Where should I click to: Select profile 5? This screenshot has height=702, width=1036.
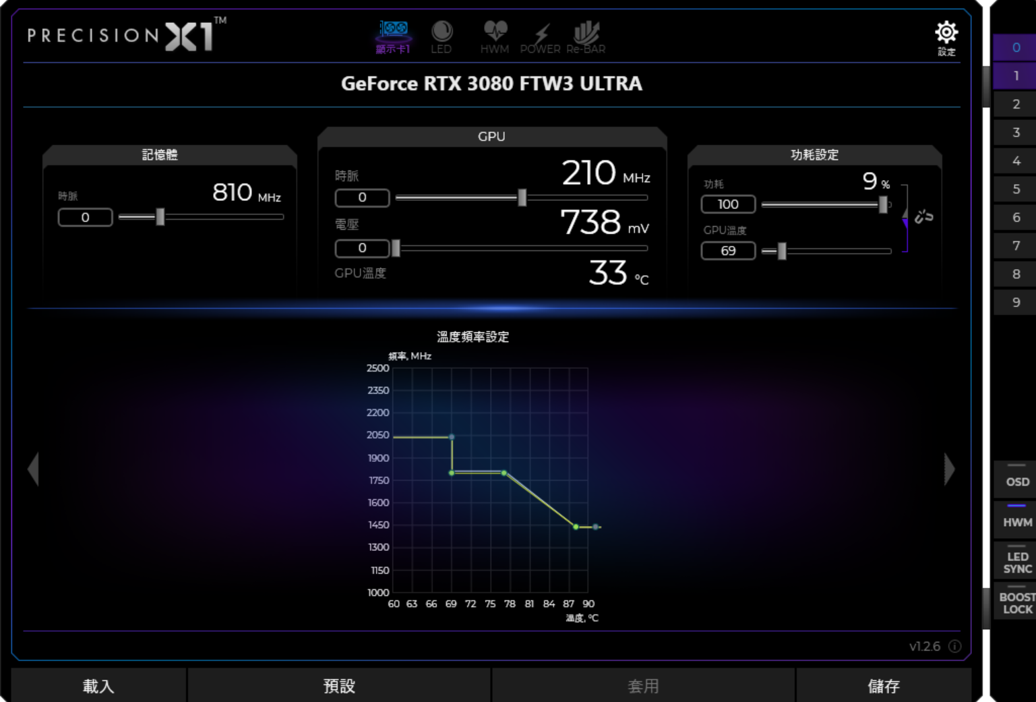pos(1016,189)
